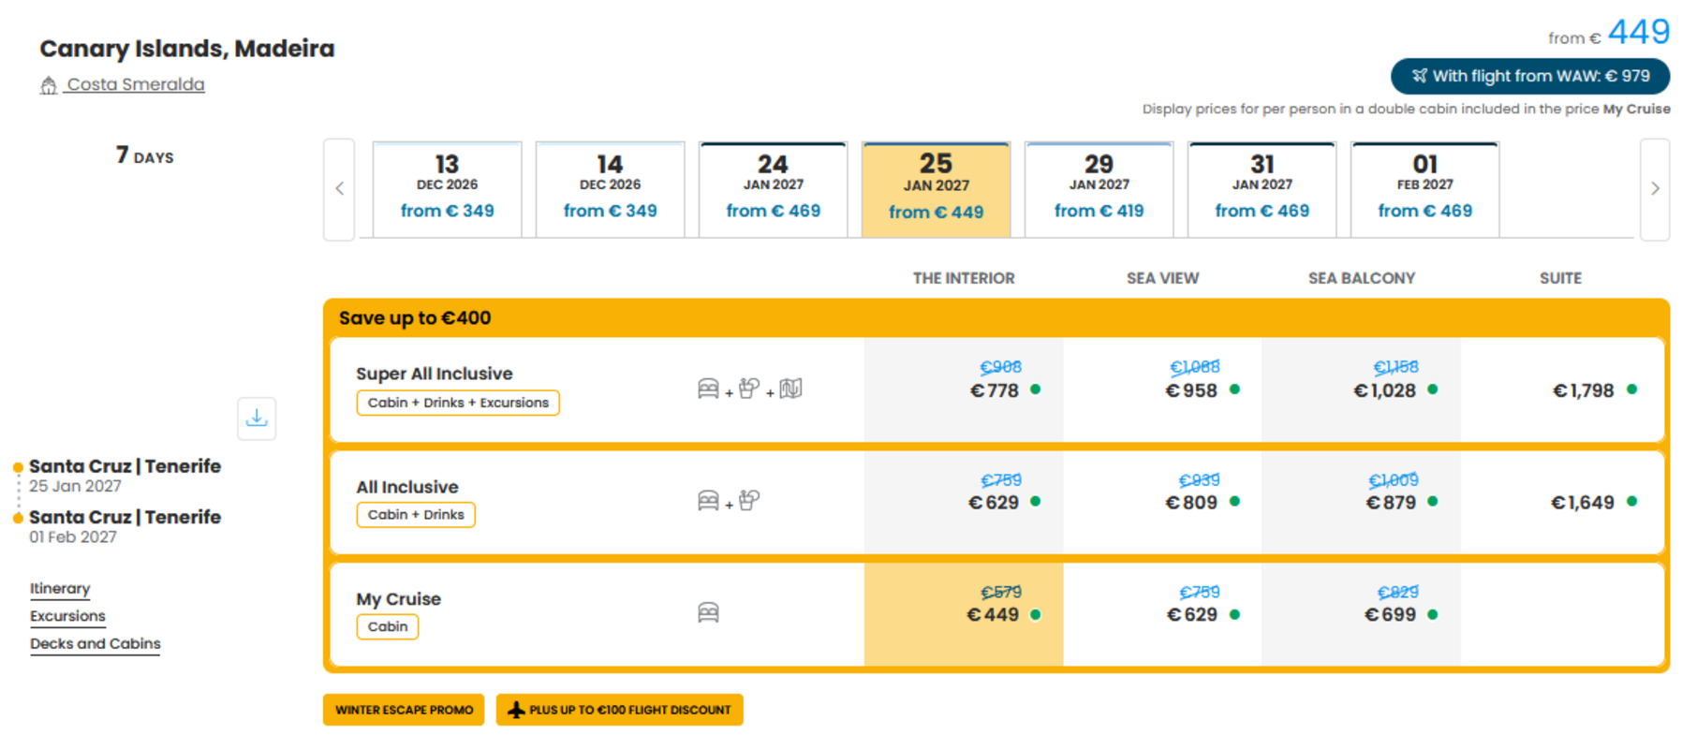
Task: Click the bed icon in All Inclusive row
Action: [x=708, y=501]
